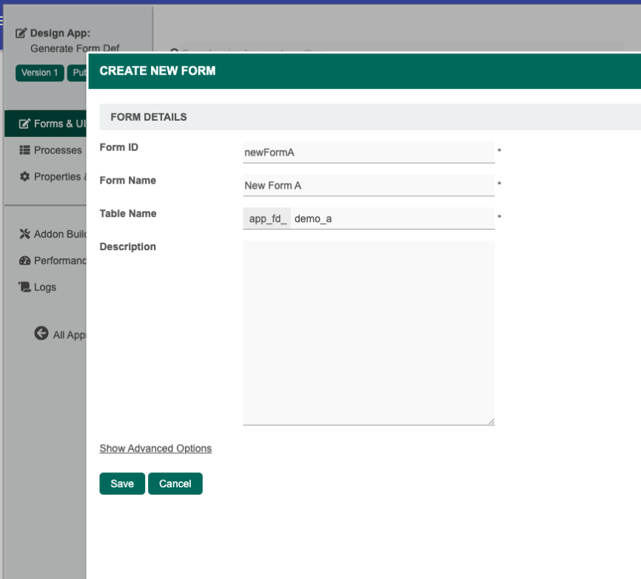
Task: Click into the Form Name field
Action: pos(368,185)
